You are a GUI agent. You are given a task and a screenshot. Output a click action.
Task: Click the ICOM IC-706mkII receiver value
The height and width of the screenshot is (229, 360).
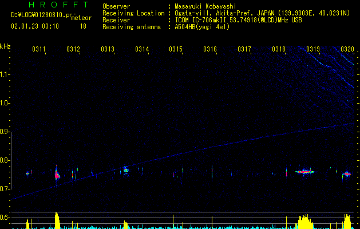(238, 20)
